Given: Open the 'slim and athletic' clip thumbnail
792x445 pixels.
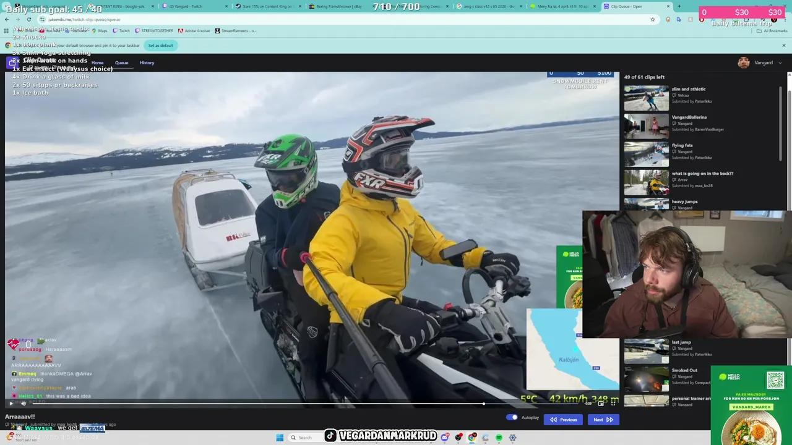Looking at the screenshot, I should (646, 98).
